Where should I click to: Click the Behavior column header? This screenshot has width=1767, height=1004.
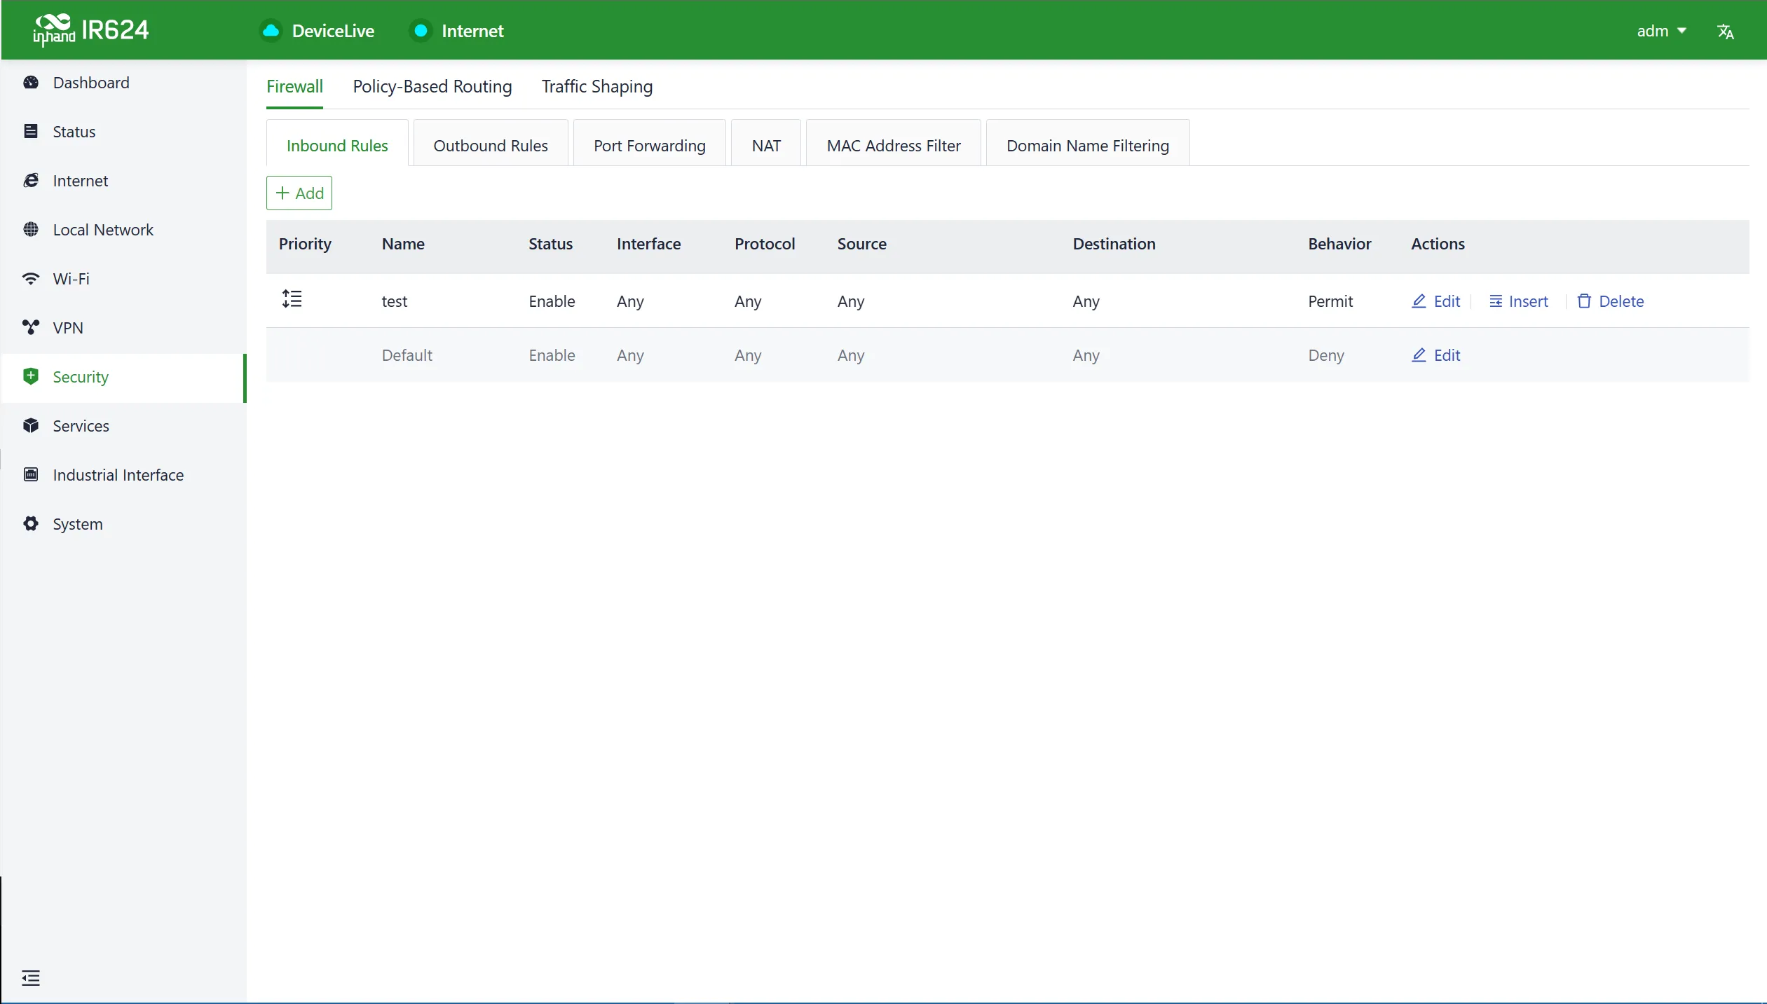point(1339,244)
